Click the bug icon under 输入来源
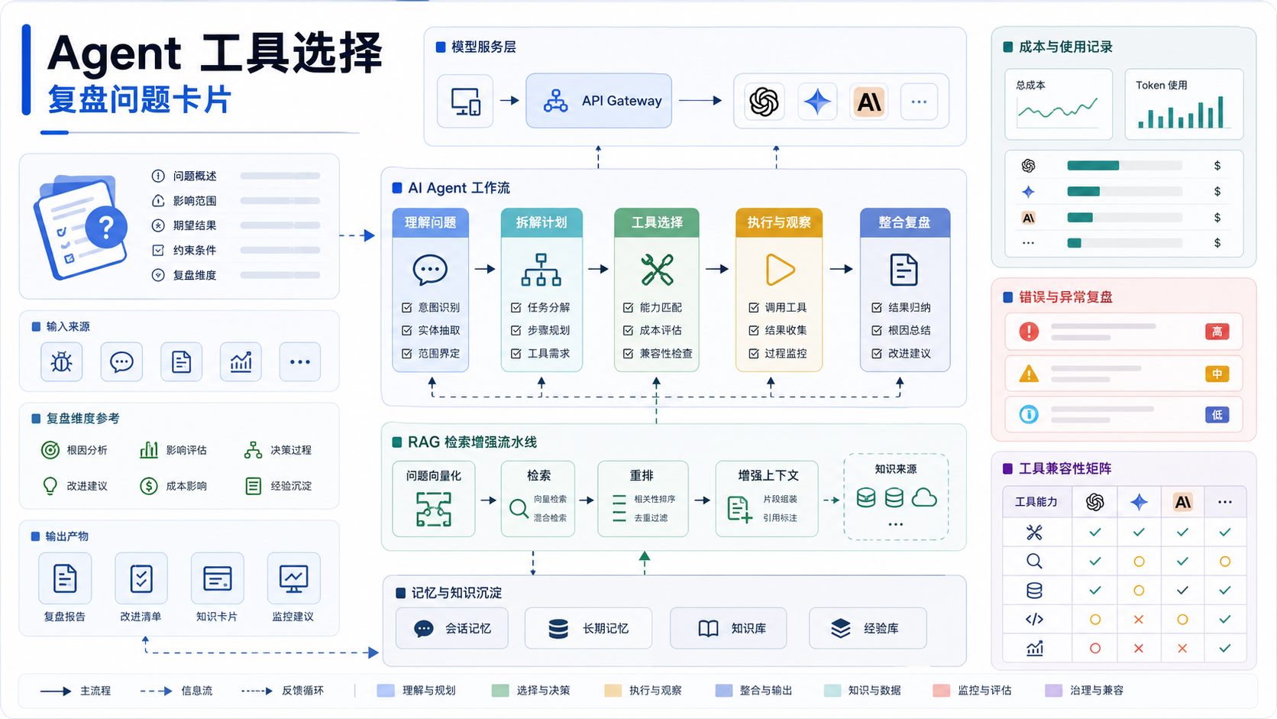The height and width of the screenshot is (719, 1277). (61, 361)
